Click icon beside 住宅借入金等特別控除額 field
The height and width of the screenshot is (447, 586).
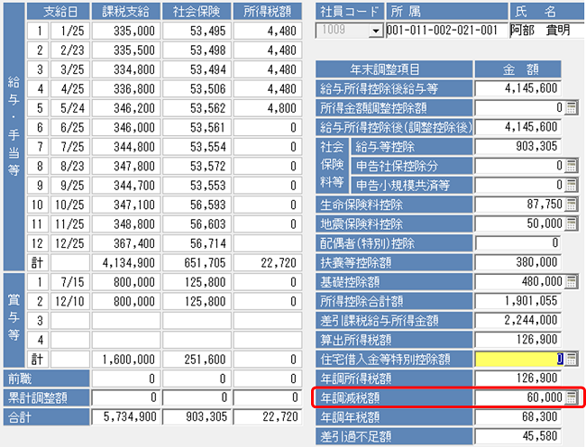point(571,359)
